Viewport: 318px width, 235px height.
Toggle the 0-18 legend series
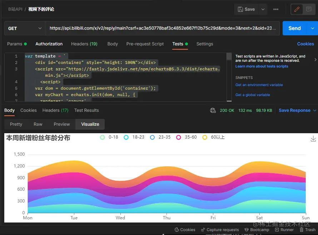tap(109, 137)
